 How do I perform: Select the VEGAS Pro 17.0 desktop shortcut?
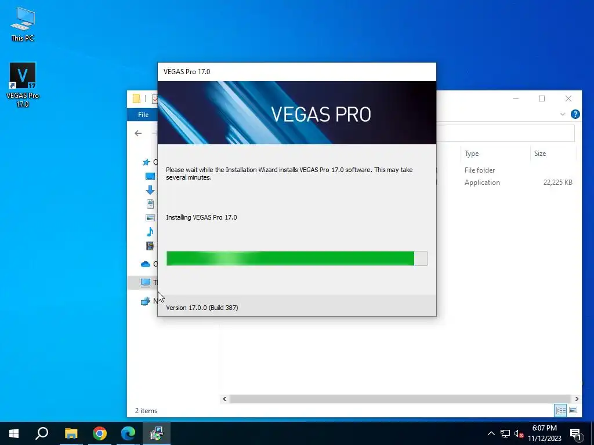pos(23,85)
